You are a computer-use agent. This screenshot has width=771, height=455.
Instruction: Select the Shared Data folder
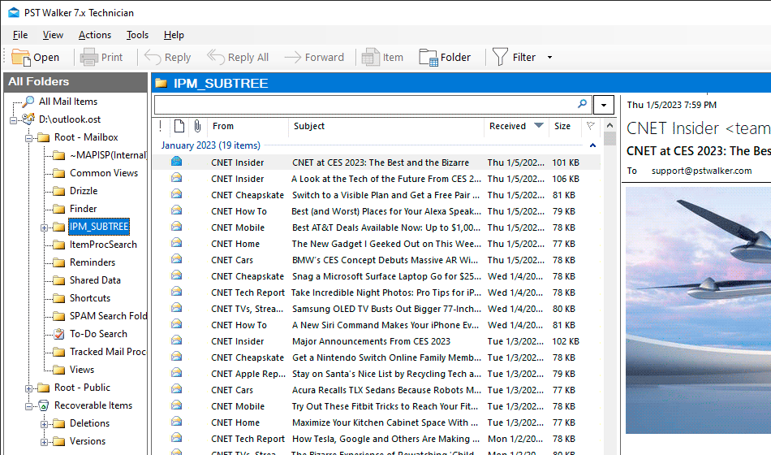pos(95,280)
